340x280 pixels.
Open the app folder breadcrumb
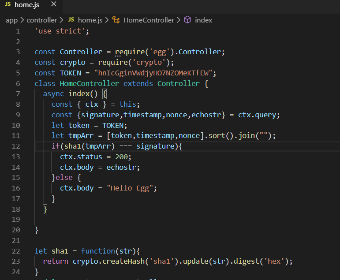click(x=11, y=20)
